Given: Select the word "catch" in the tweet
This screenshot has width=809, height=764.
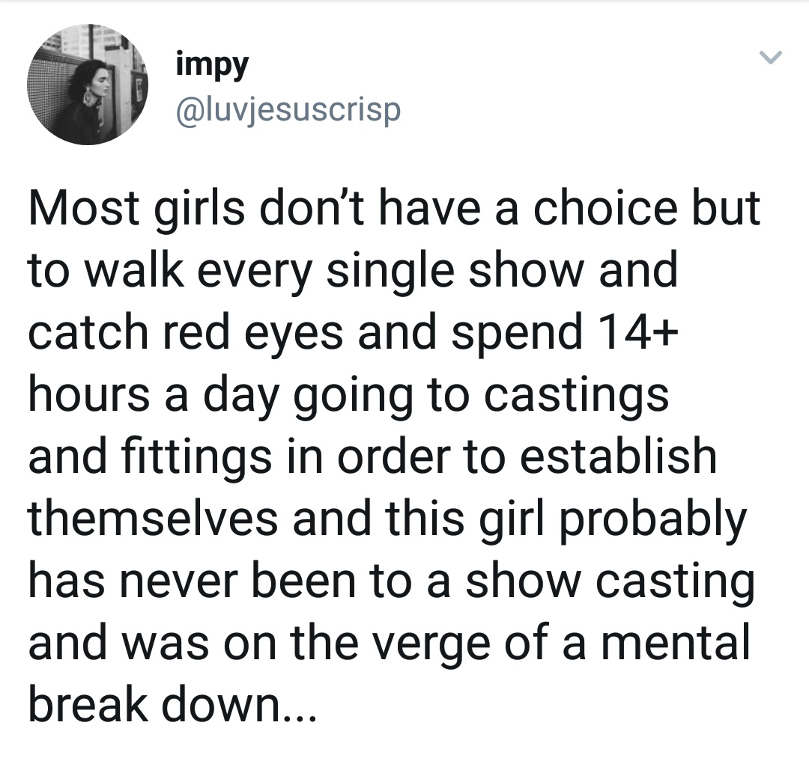Looking at the screenshot, I should coord(88,333).
